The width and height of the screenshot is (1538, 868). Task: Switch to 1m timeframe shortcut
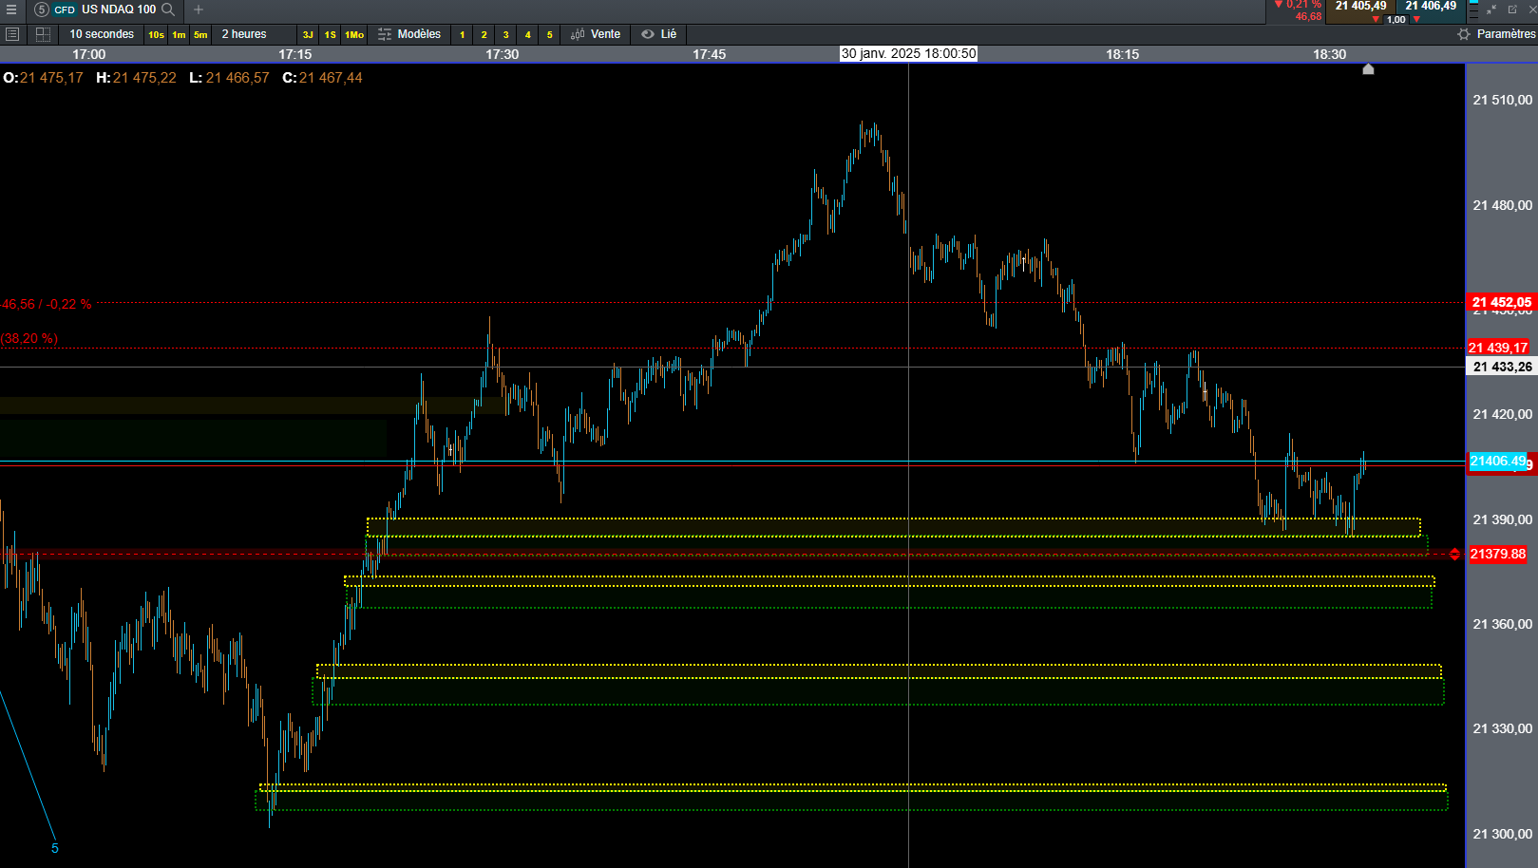179,35
